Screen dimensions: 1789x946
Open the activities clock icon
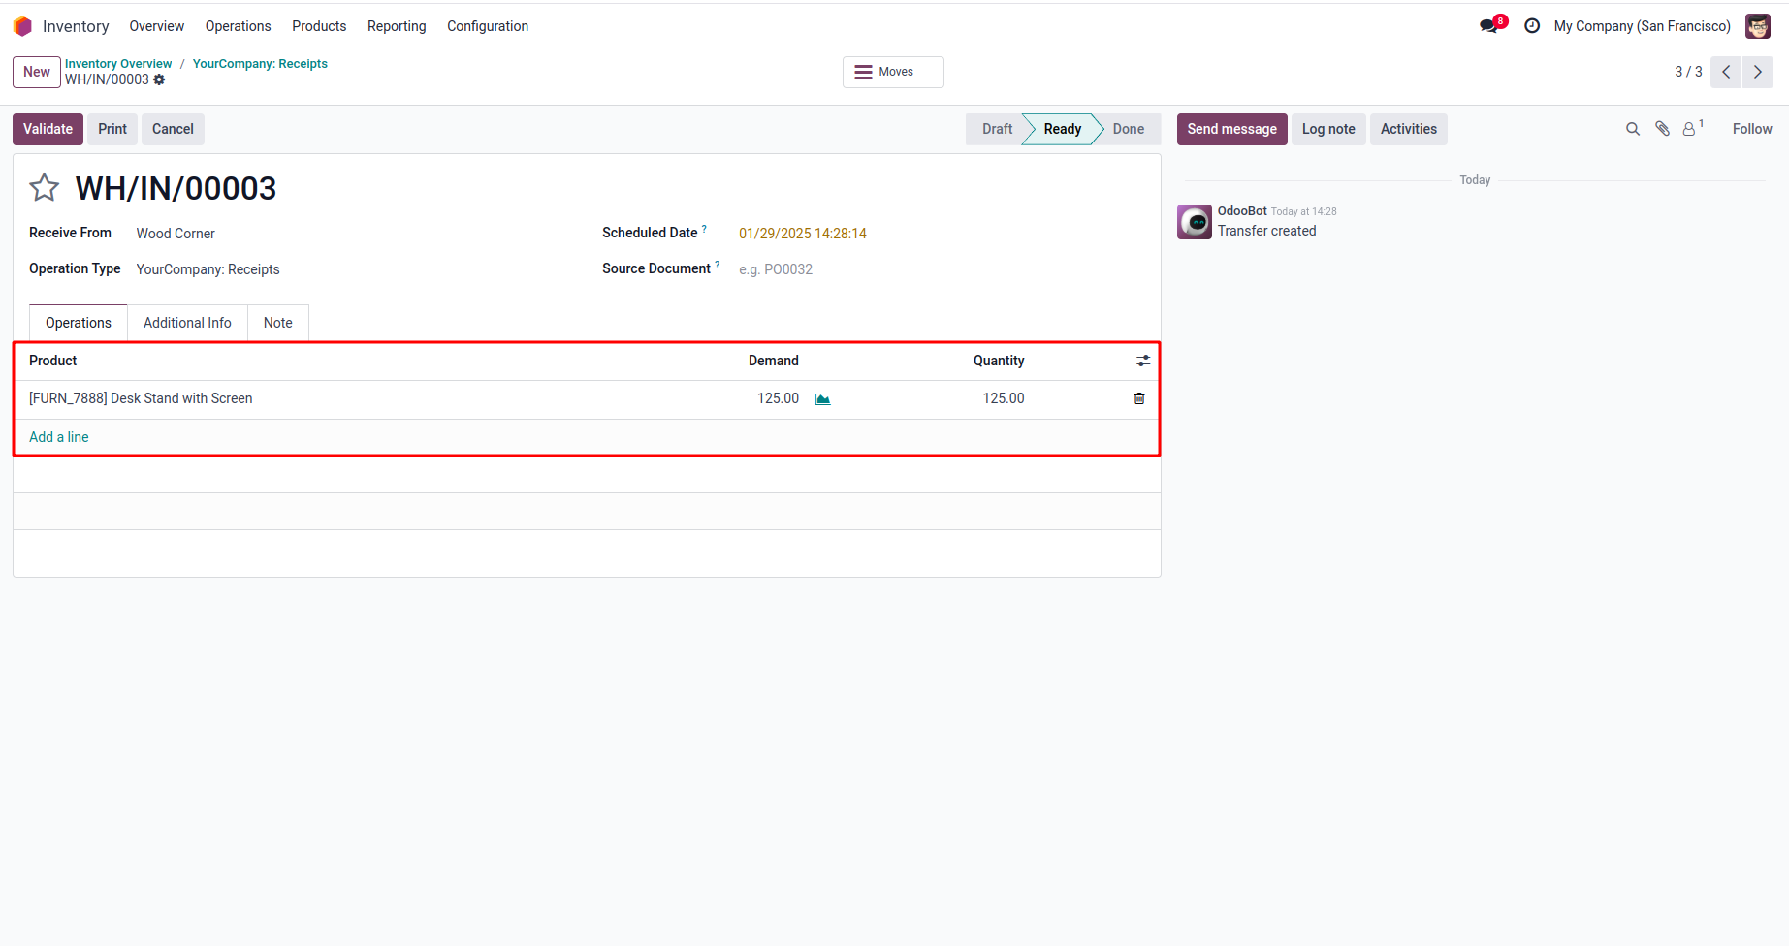tap(1532, 26)
